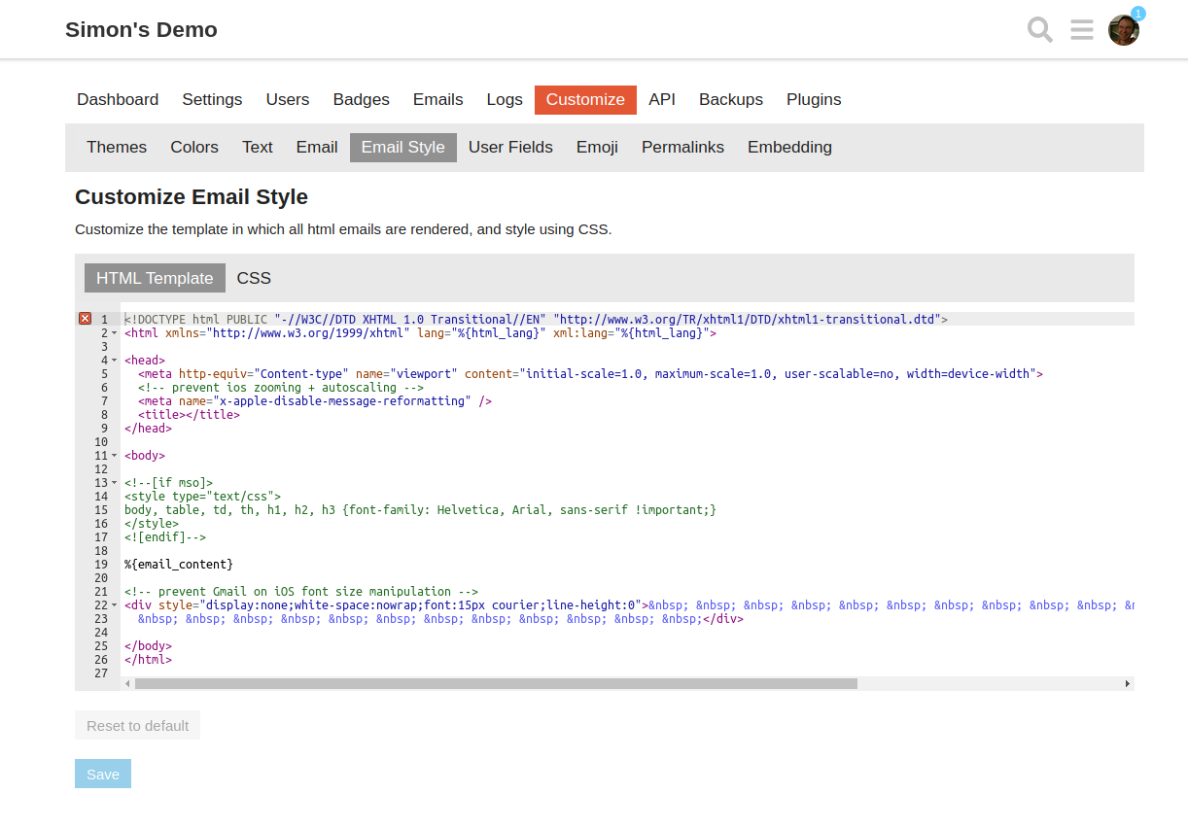Open the Email sub-tab
This screenshot has height=828, width=1188.
(317, 147)
